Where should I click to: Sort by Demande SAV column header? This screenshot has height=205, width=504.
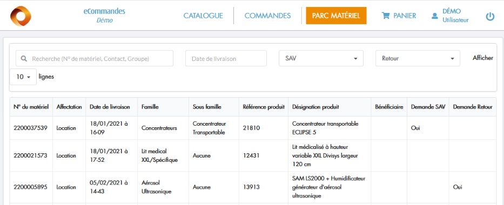click(x=428, y=107)
